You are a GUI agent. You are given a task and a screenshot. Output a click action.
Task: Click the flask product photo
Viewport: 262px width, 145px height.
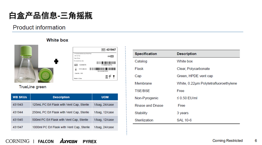click(x=26, y=64)
